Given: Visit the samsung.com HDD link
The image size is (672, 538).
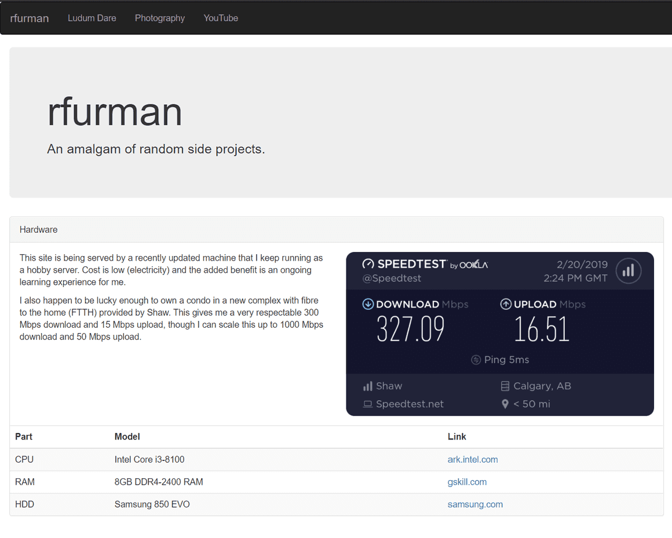Looking at the screenshot, I should pyautogui.click(x=475, y=504).
